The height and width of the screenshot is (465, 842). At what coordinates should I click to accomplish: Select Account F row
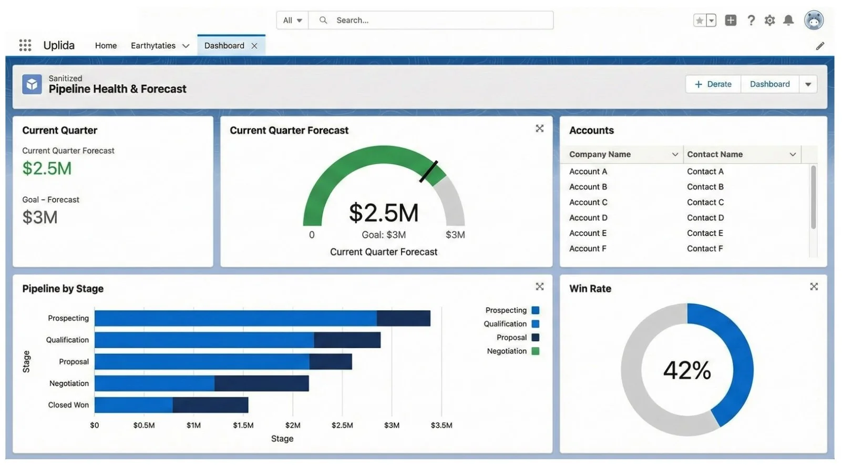[x=588, y=249]
